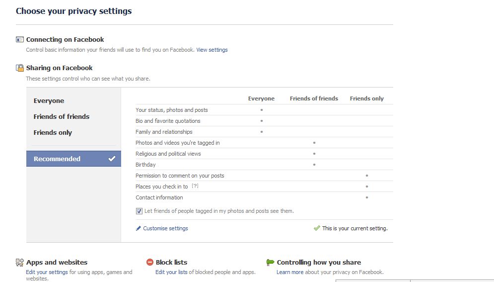Screen dimensions: 494x282
Task: Click the Bio and favorite quotations row
Action: (x=264, y=121)
